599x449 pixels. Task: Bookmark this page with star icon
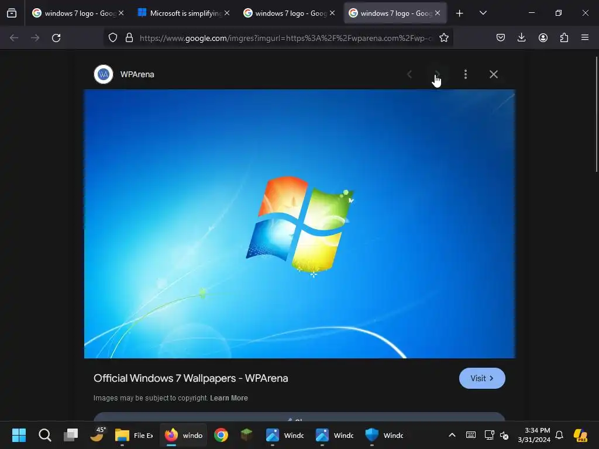click(x=443, y=38)
